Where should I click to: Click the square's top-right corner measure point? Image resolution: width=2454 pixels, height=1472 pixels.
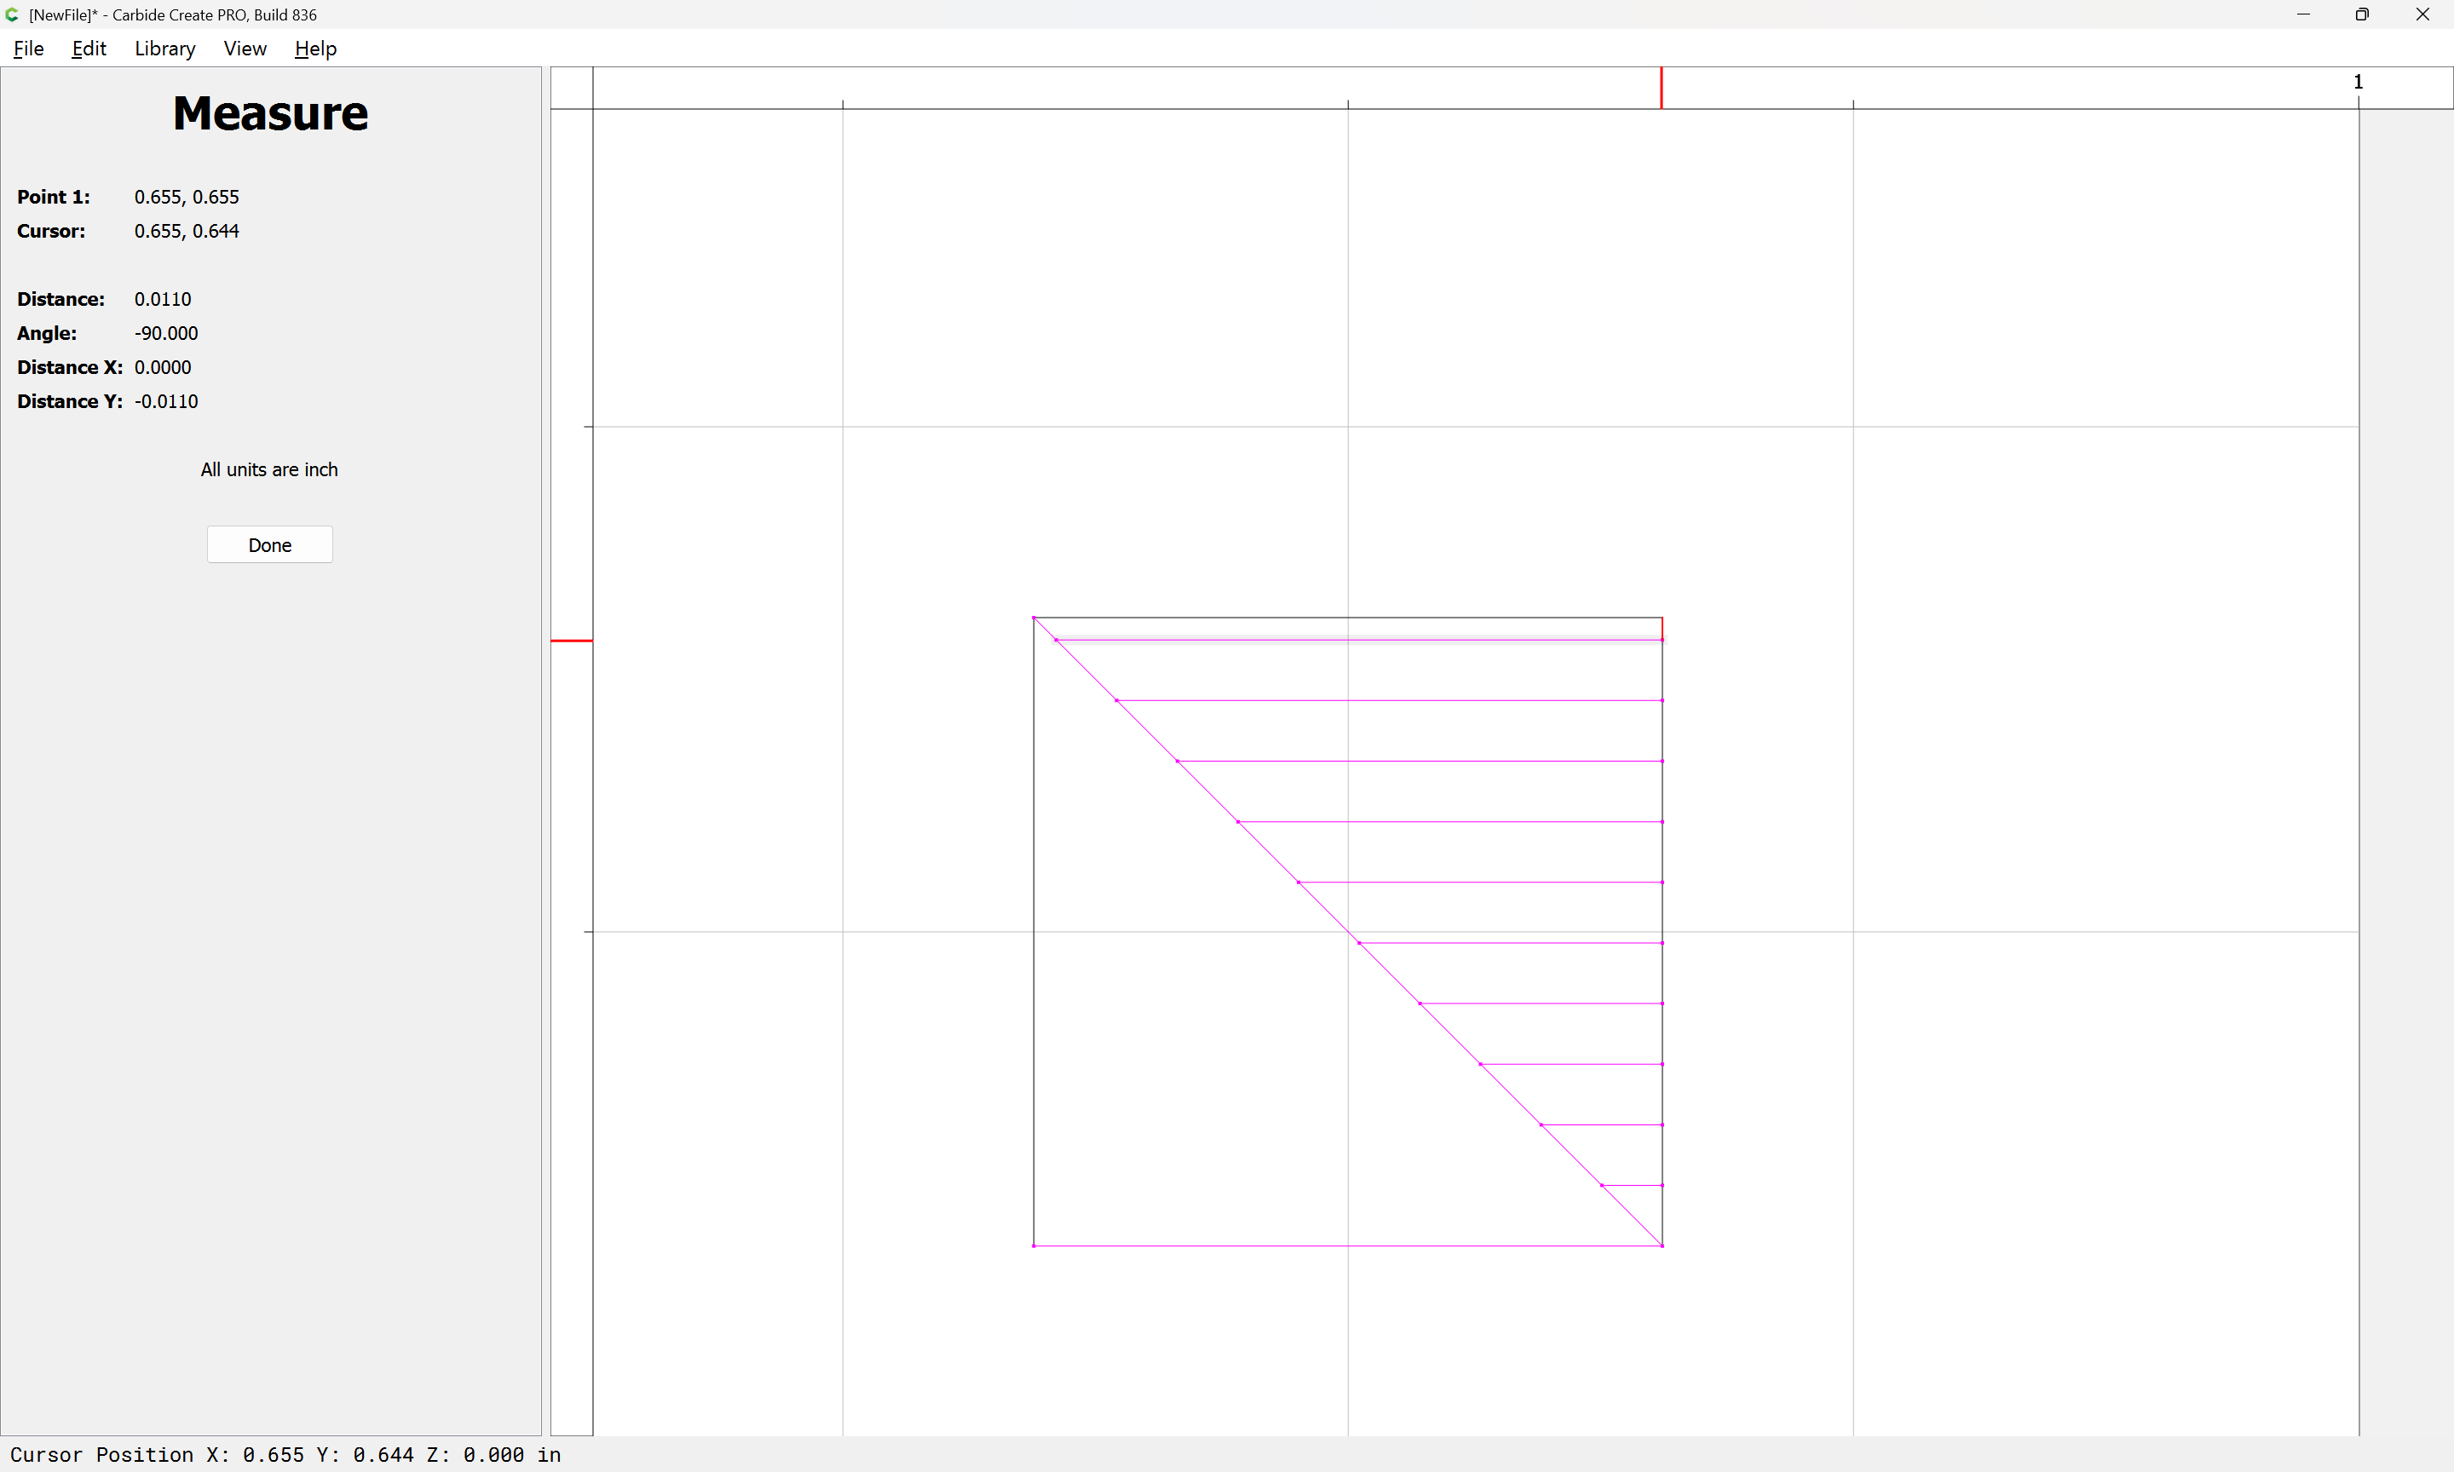pos(1662,618)
